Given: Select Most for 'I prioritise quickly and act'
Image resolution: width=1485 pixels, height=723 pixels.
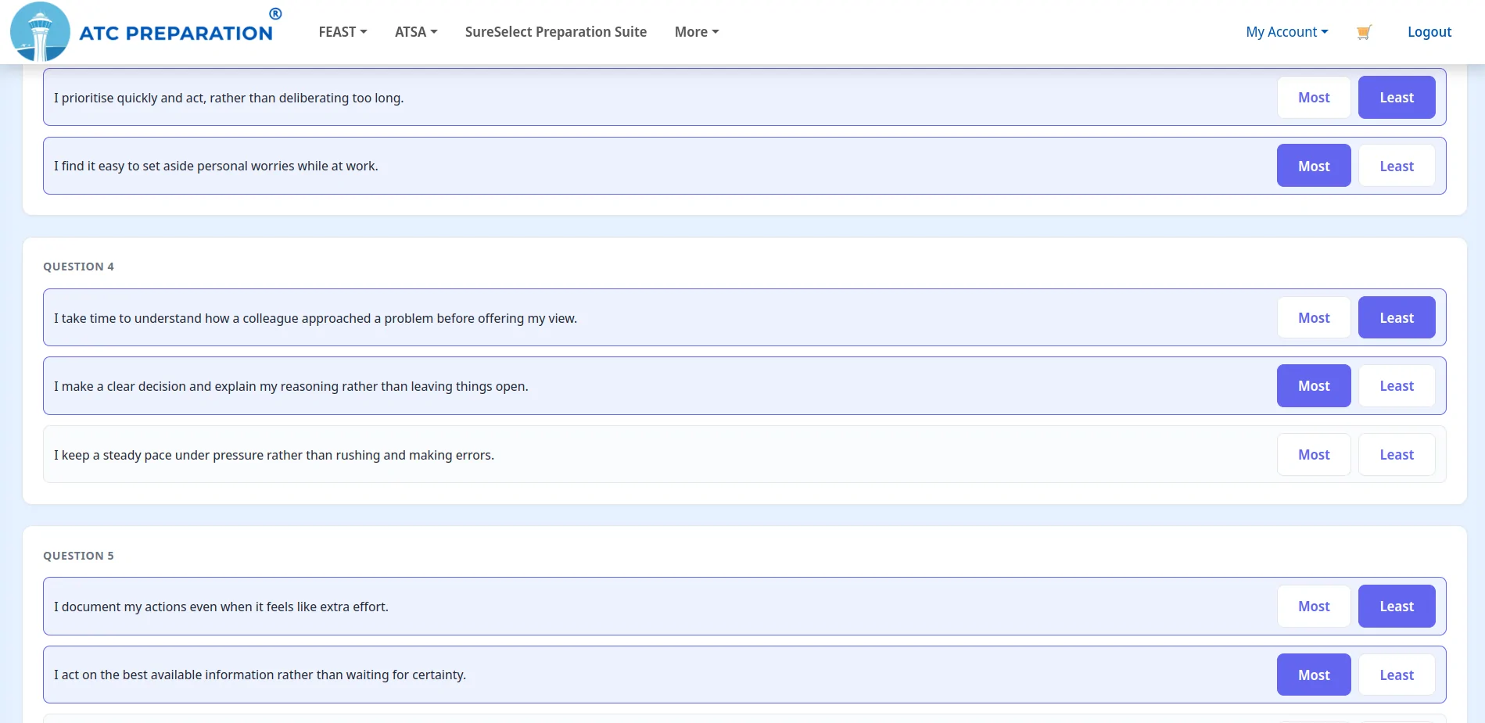Looking at the screenshot, I should coord(1314,98).
